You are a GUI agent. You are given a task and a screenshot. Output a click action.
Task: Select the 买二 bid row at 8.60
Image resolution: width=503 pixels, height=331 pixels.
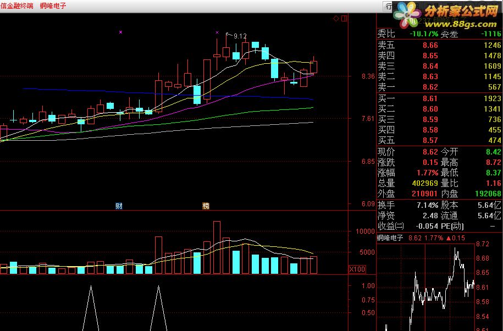tap(439, 109)
